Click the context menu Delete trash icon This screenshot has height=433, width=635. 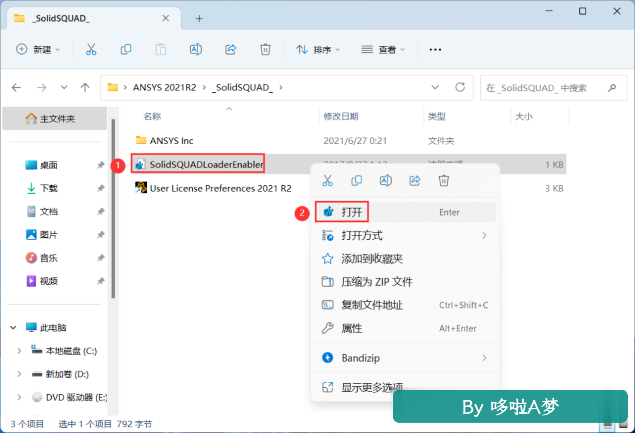click(x=444, y=180)
